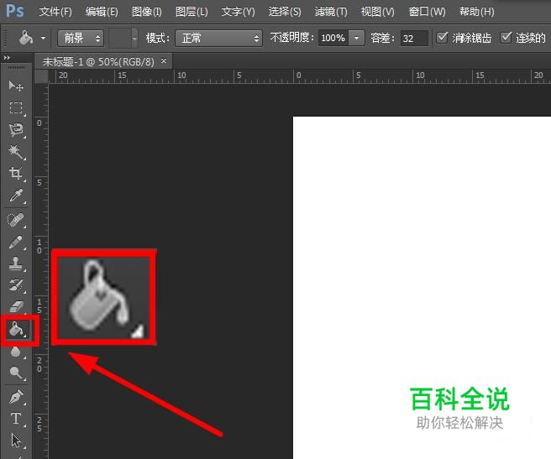Select the Polygonal Lasso tool
551x459 pixels.
16,129
